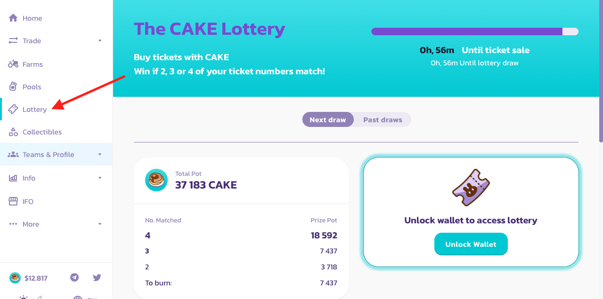This screenshot has height=299, width=603.
Task: Expand the Info submenu arrow
Action: click(100, 178)
